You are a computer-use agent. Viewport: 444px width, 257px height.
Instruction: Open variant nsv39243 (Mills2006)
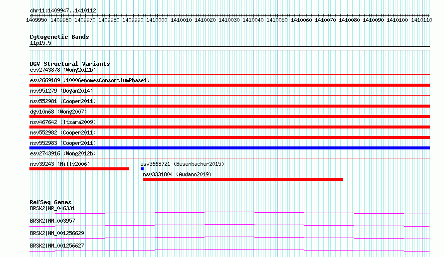(x=60, y=164)
